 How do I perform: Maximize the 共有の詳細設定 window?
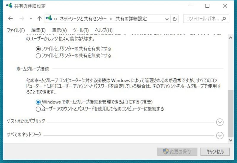point(207,6)
